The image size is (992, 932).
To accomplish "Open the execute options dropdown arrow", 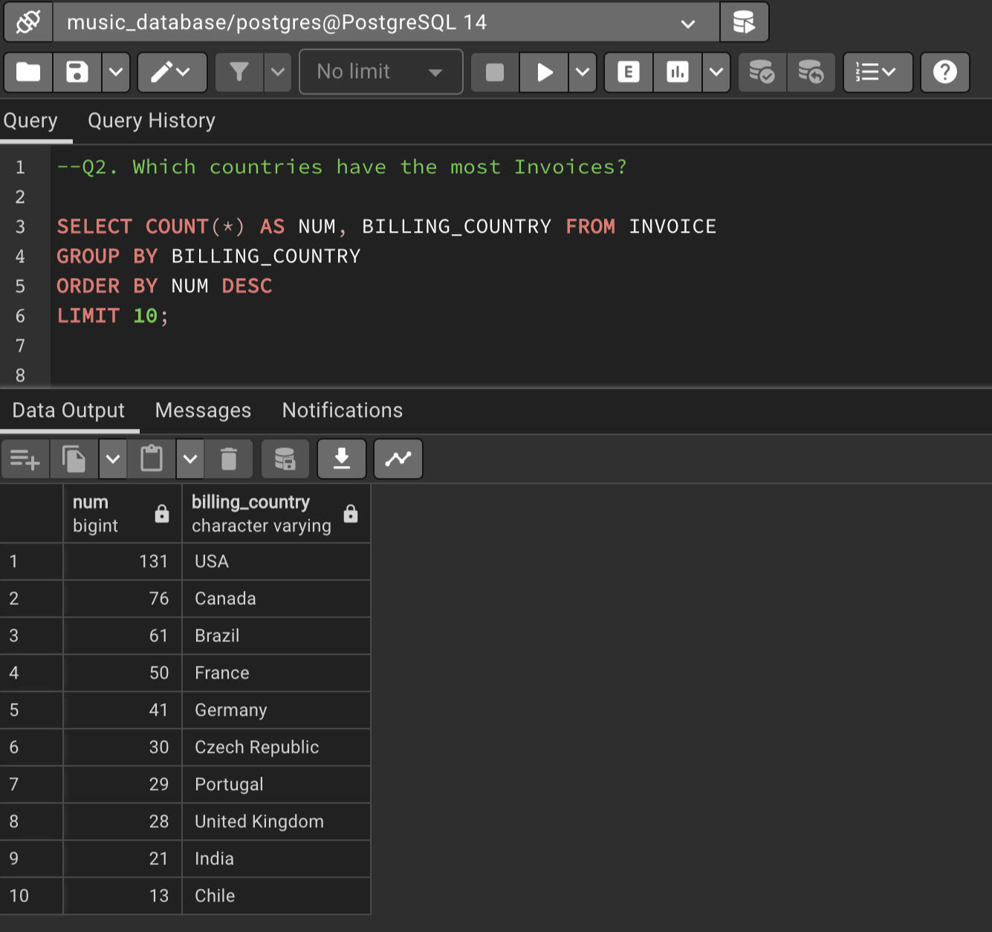I will click(583, 72).
